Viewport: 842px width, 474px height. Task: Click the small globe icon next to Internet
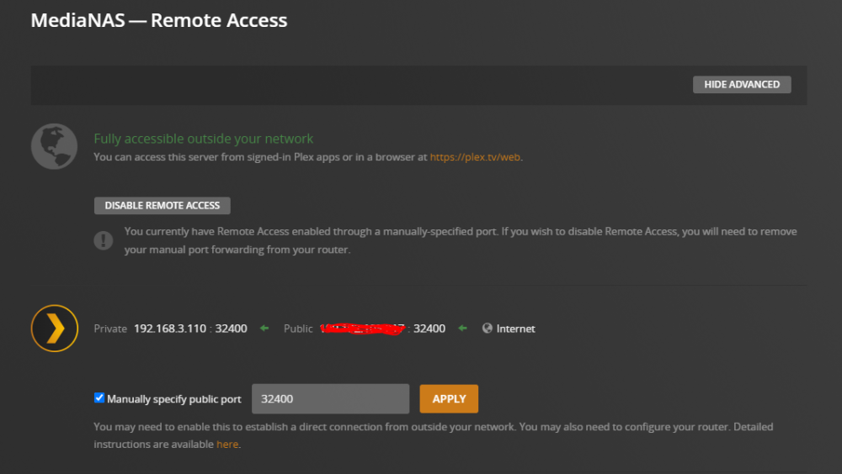coord(487,328)
